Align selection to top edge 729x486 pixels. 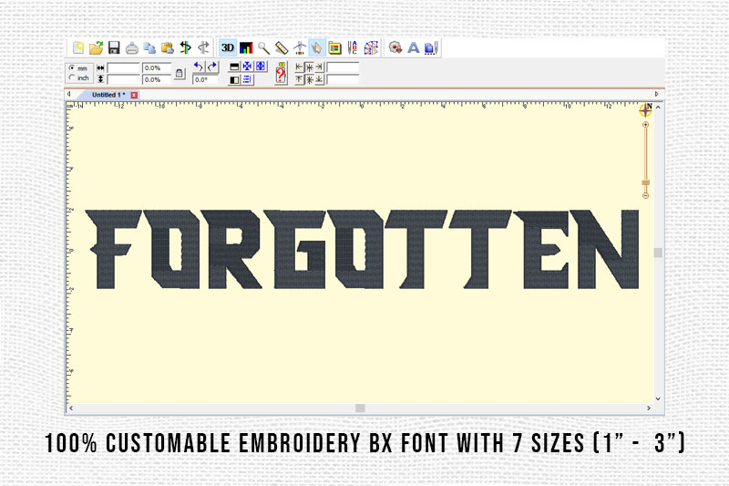(299, 79)
